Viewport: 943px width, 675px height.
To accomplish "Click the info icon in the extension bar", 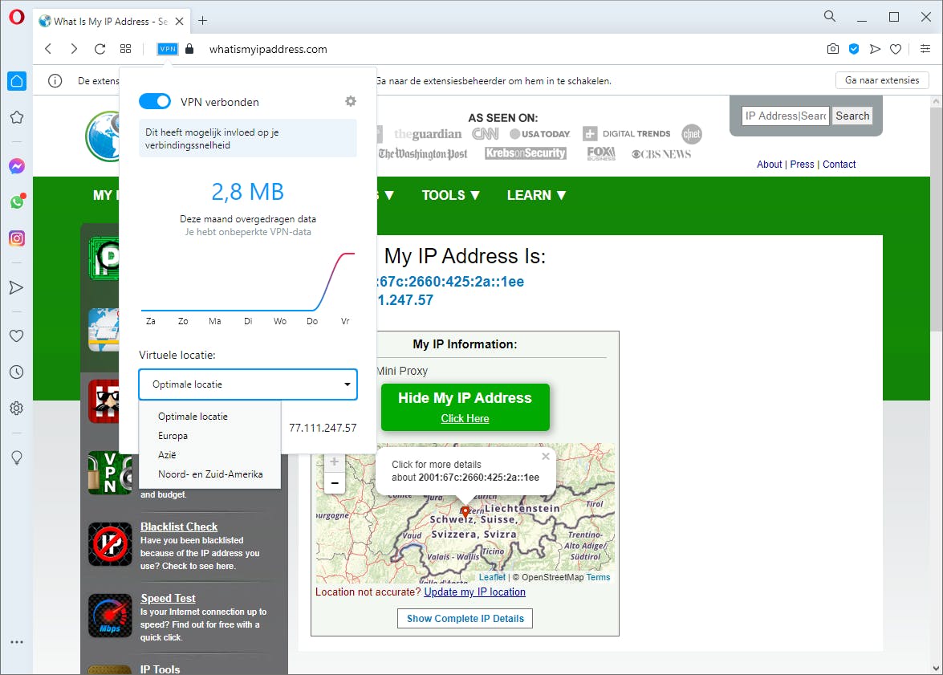I will pos(55,80).
